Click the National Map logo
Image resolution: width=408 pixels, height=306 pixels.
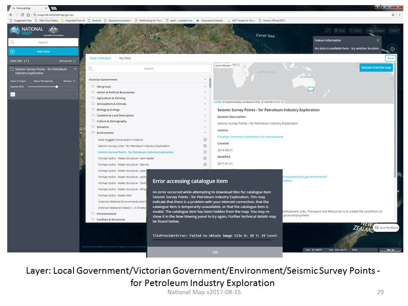(26, 31)
